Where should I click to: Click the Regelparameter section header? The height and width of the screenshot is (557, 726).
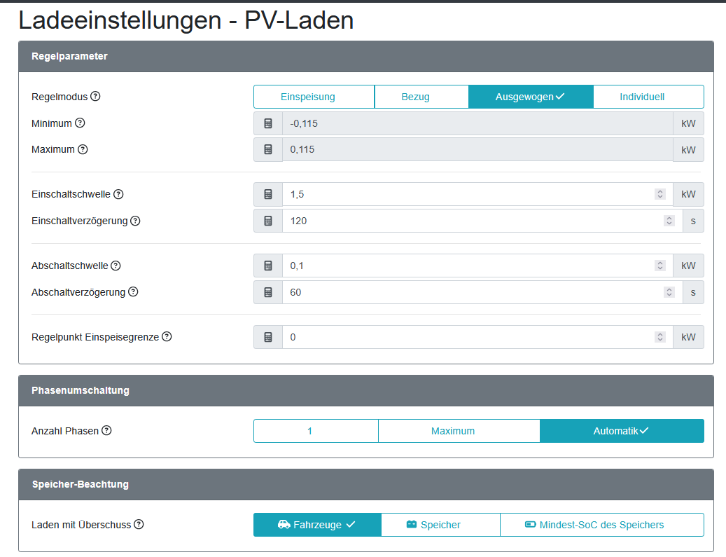pyautogui.click(x=365, y=57)
